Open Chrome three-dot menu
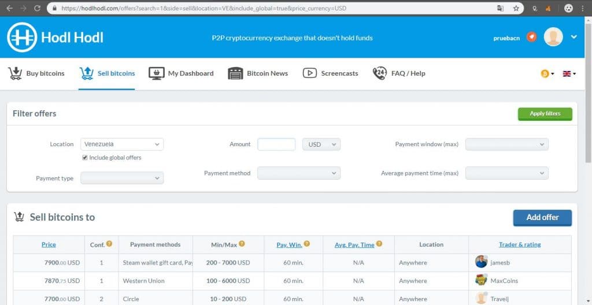Viewport: 592px width, 305px height. tap(583, 8)
